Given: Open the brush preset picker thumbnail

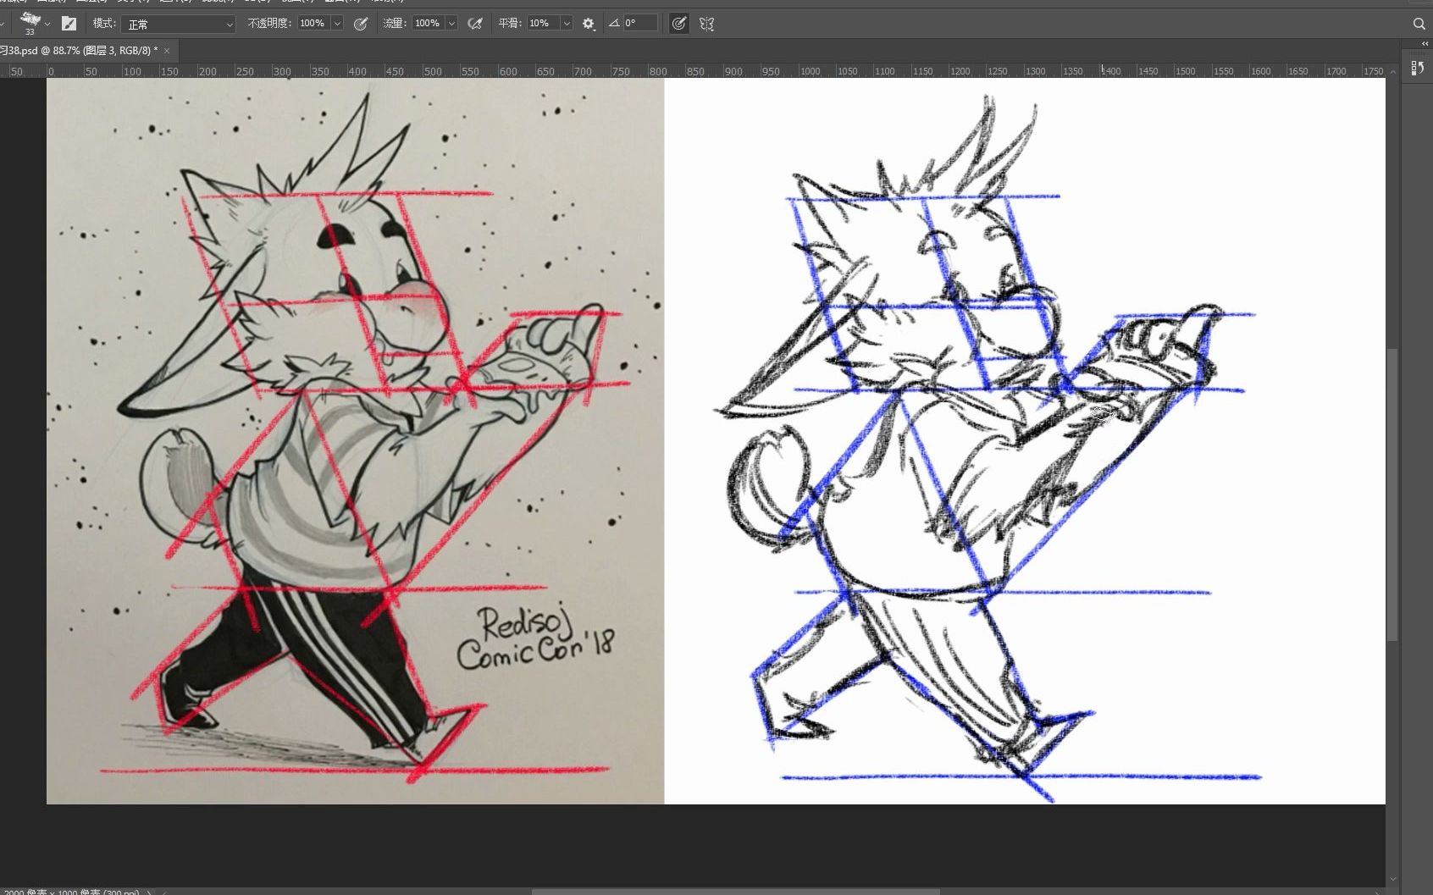Looking at the screenshot, I should pos(30,23).
